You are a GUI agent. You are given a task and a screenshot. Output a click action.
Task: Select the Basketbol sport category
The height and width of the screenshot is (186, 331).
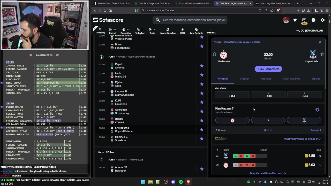point(126,31)
